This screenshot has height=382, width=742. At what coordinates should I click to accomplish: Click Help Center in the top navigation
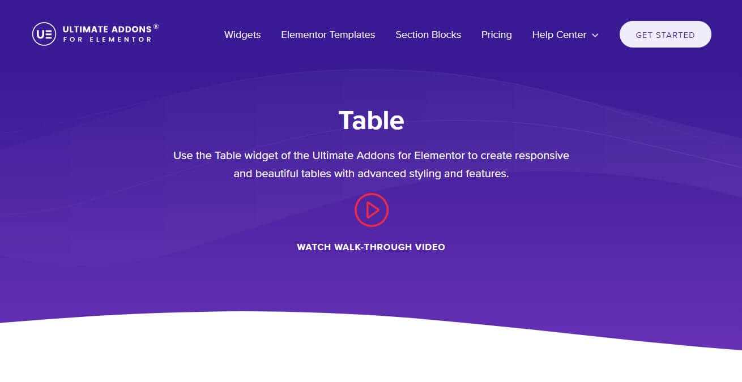(559, 35)
